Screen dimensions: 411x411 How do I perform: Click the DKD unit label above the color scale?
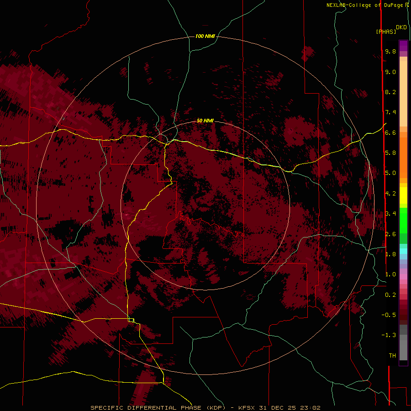(x=401, y=27)
